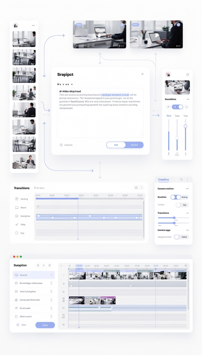Image resolution: width=202 pixels, height=355 pixels.
Task: Click the search icon beside Creative tab
Action: [x=181, y=179]
